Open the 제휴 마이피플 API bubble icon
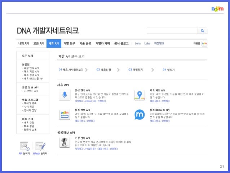Screen dimensions: 230x173 [140, 114]
